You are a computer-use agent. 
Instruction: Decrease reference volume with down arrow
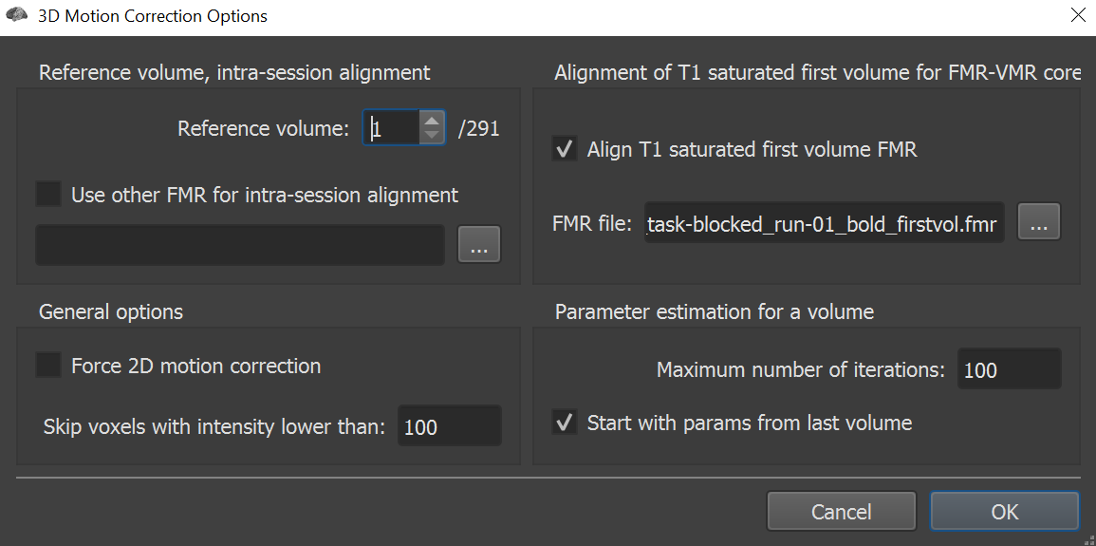pos(432,135)
